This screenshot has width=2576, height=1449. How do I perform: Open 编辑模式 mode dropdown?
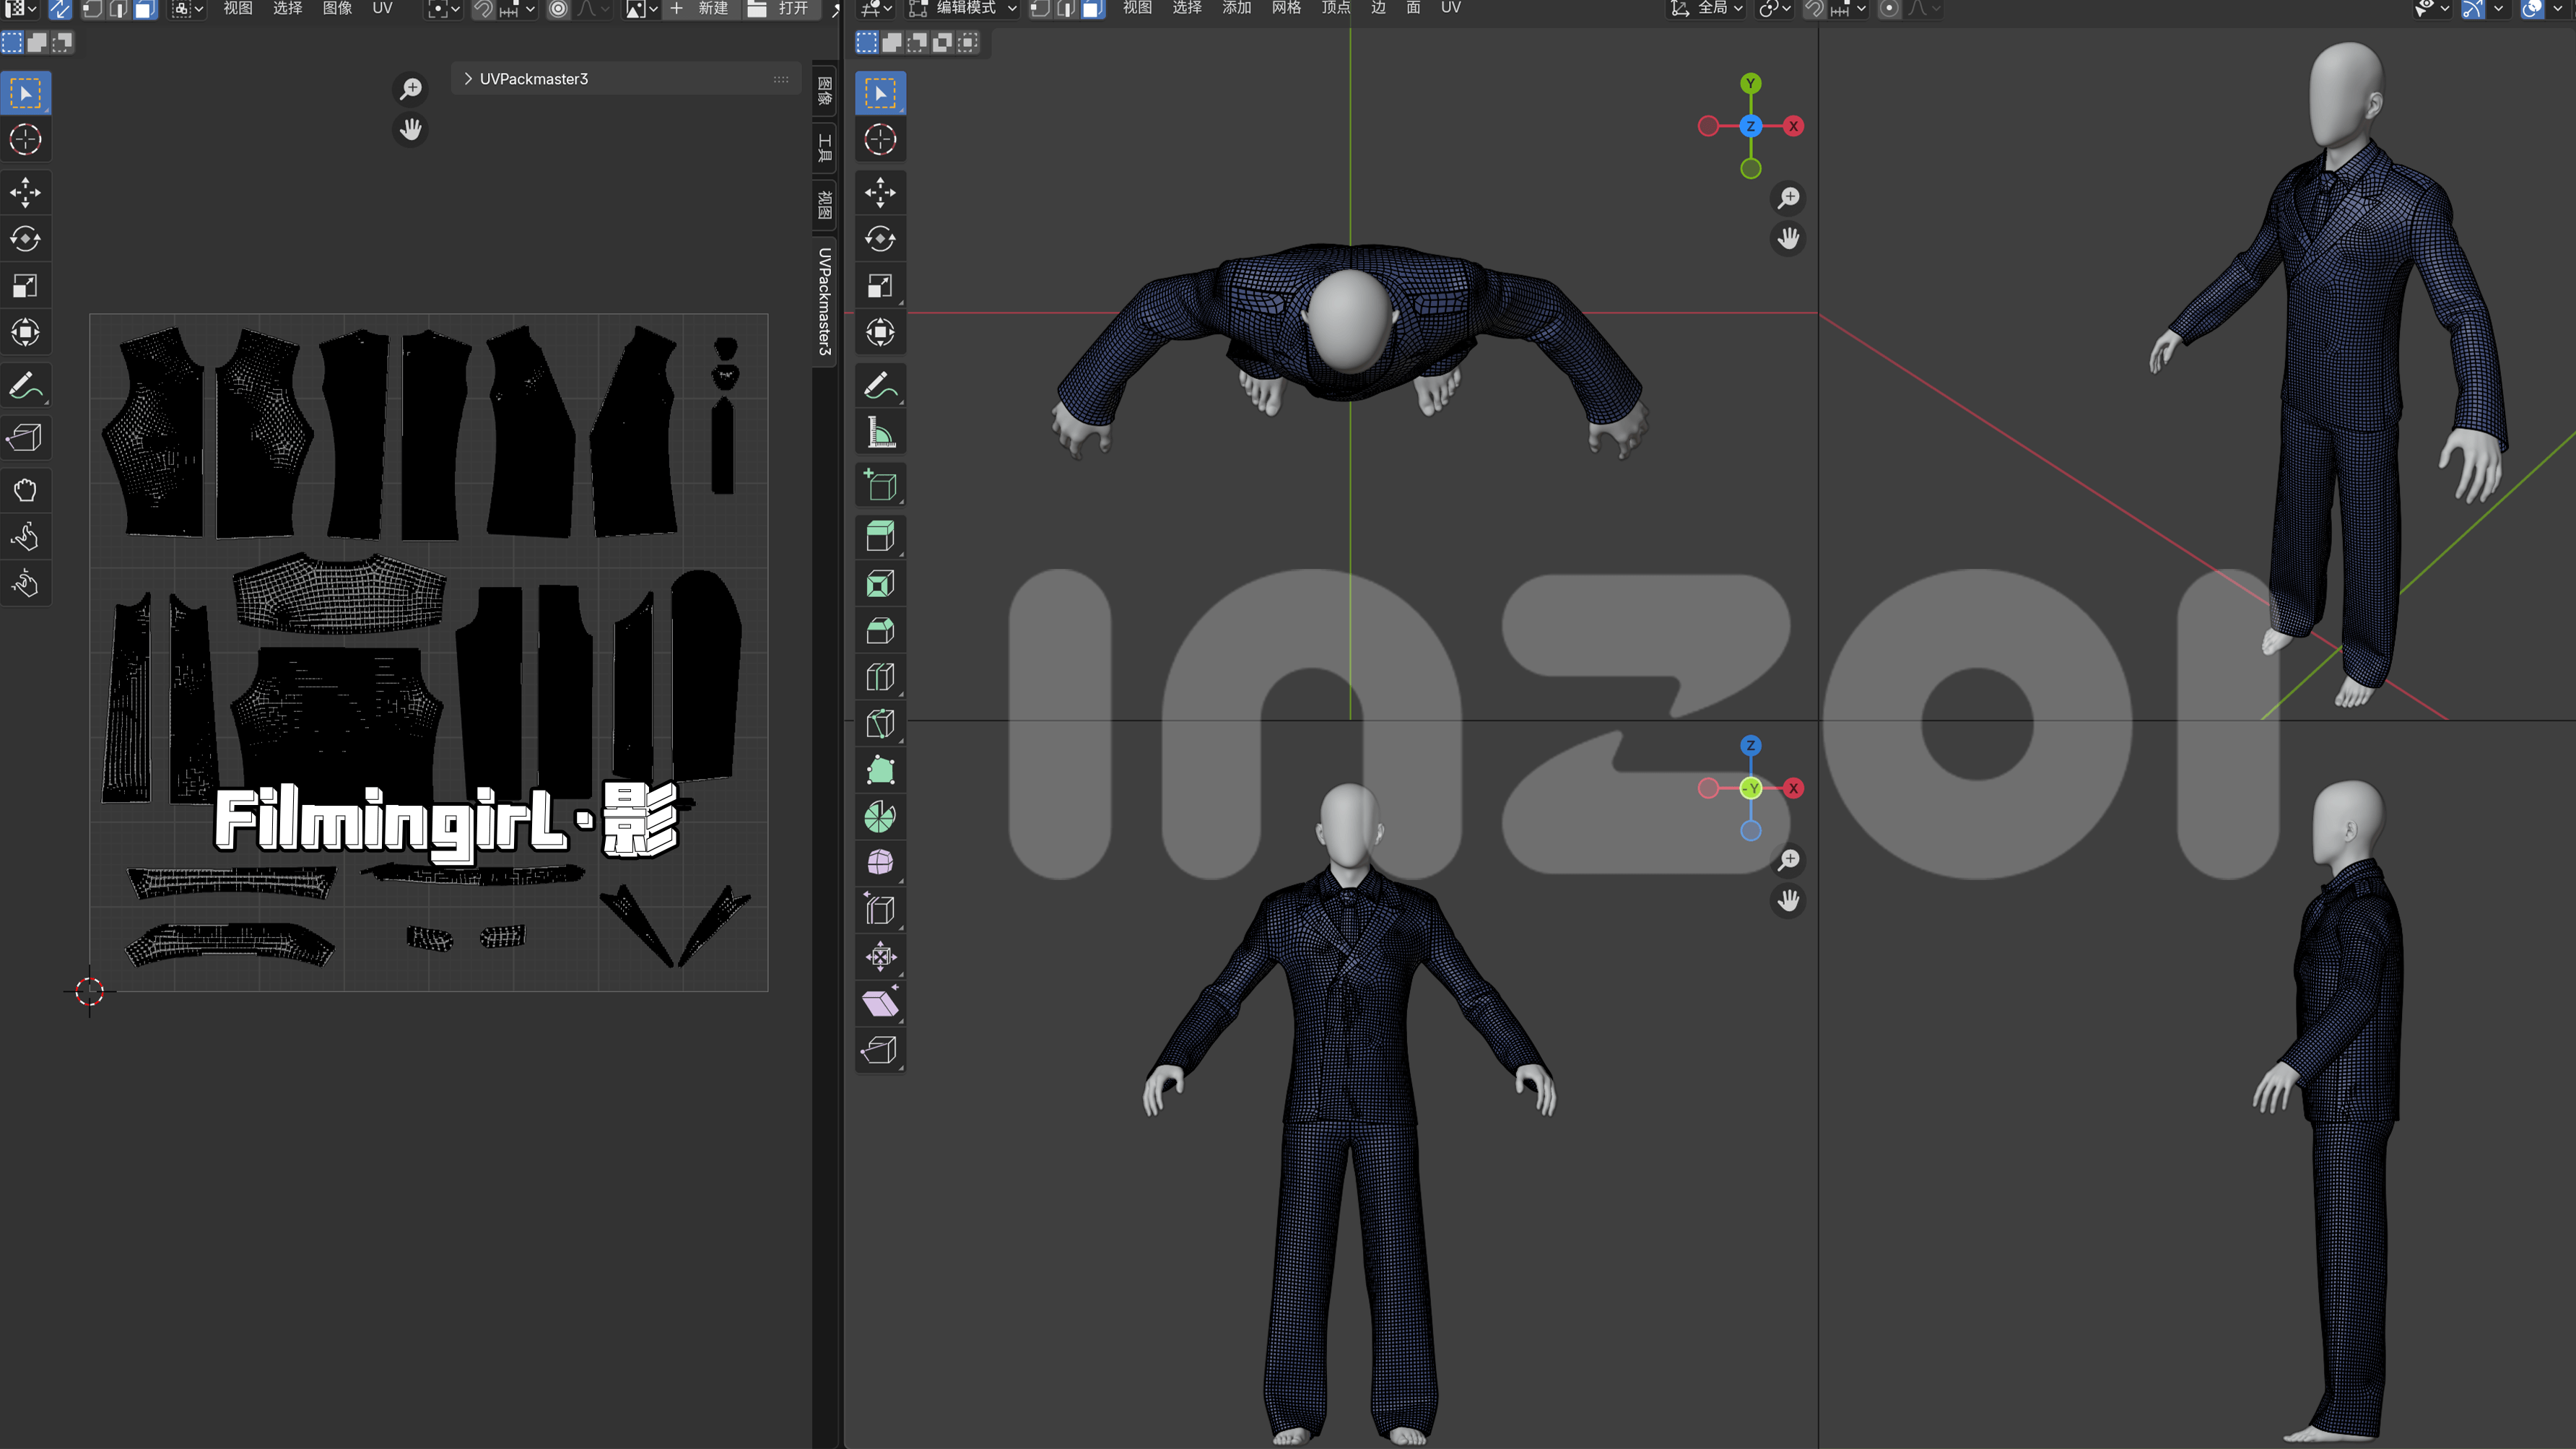point(962,9)
